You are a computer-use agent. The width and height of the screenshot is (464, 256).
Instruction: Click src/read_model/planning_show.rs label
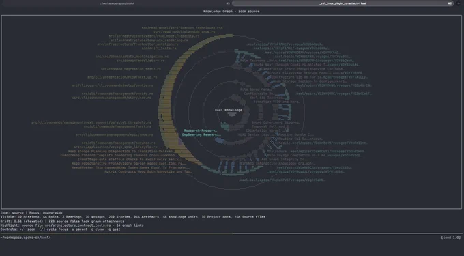point(184,32)
